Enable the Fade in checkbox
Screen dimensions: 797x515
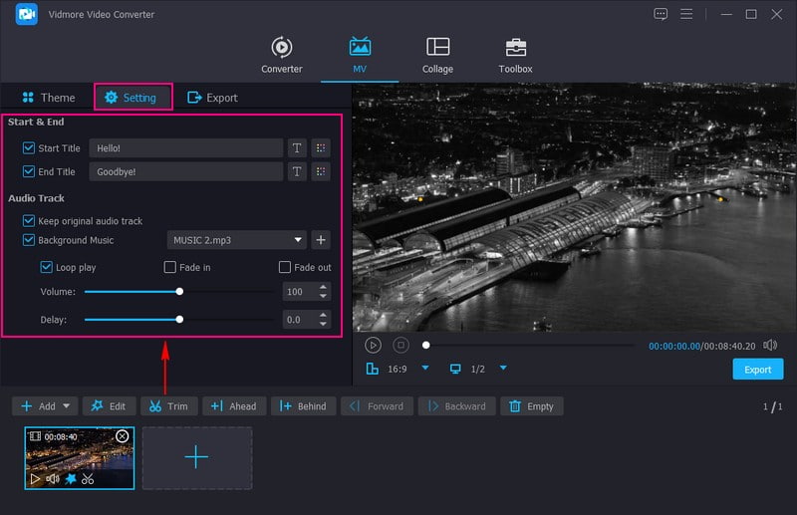[x=170, y=267]
